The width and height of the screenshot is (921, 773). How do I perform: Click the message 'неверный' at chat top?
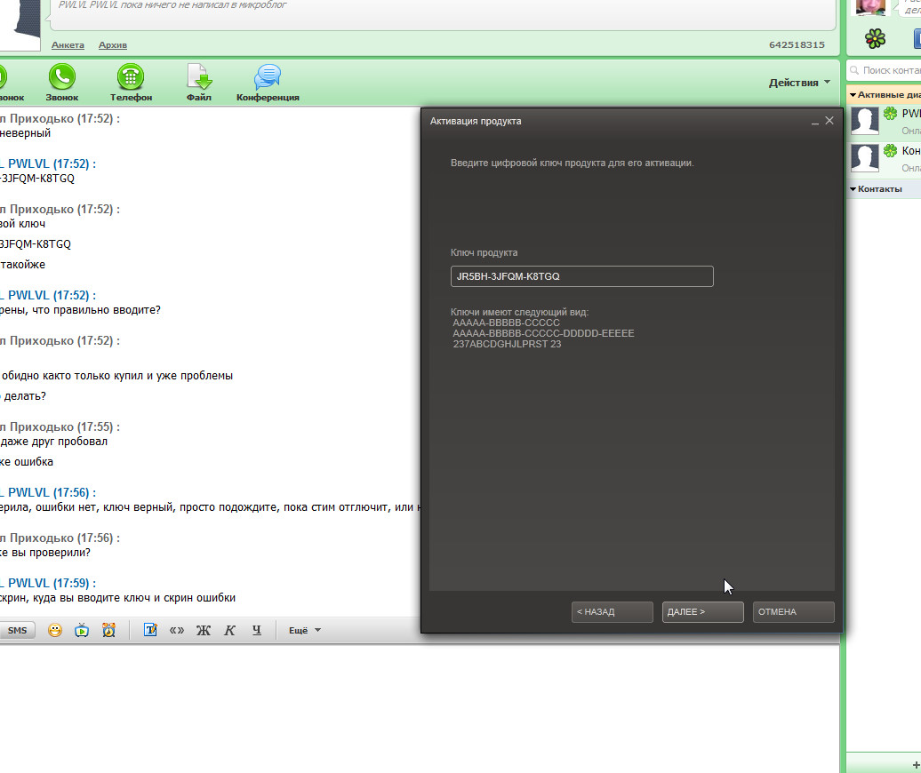(x=25, y=134)
